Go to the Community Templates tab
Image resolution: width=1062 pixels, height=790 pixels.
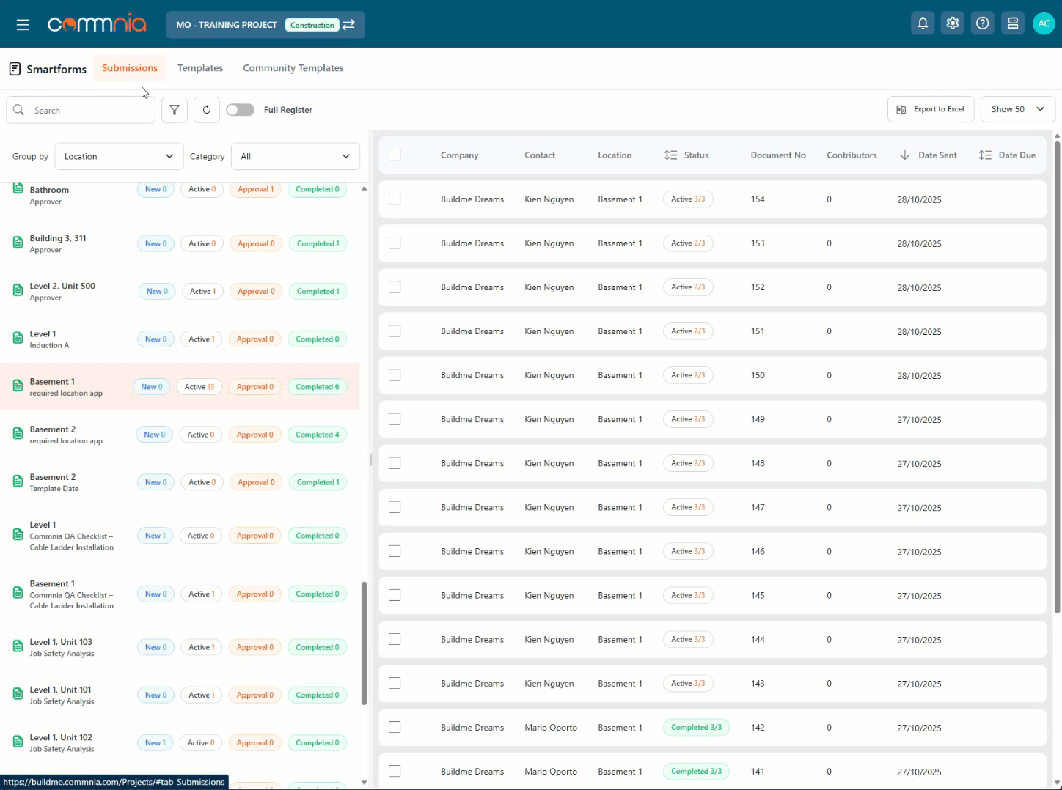[293, 68]
